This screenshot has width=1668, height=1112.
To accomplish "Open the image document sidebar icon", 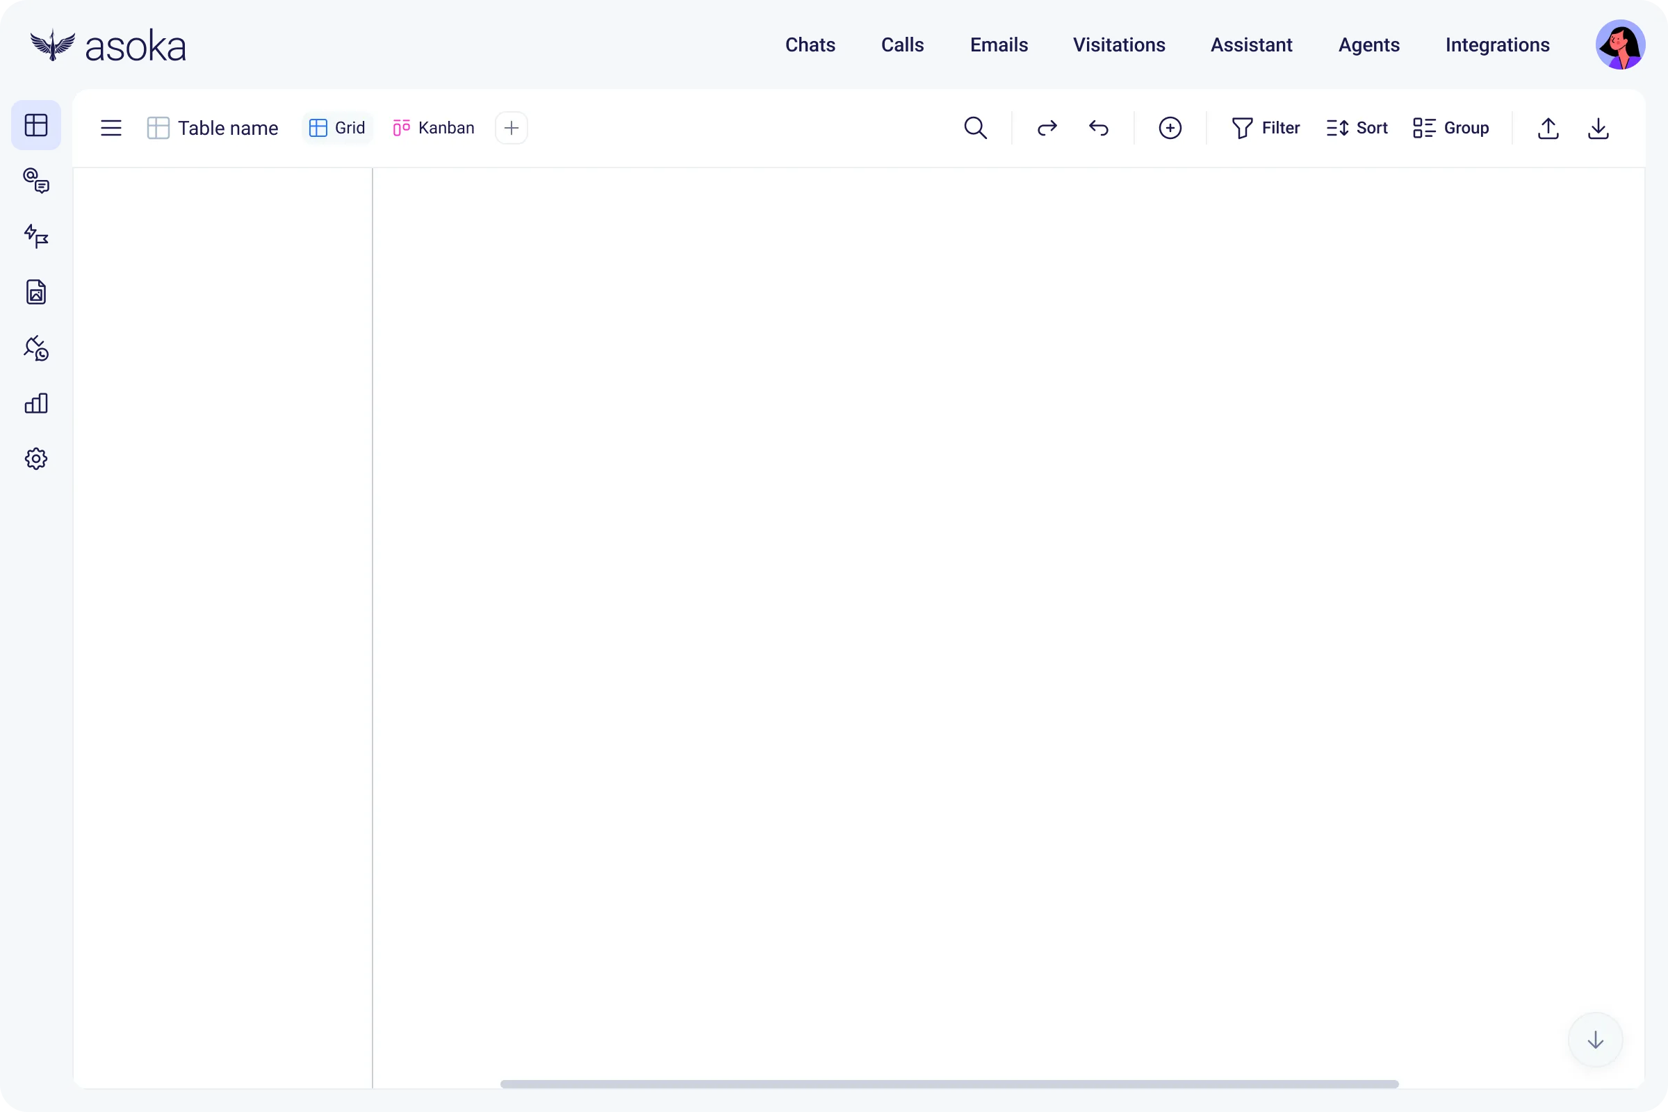I will [36, 292].
